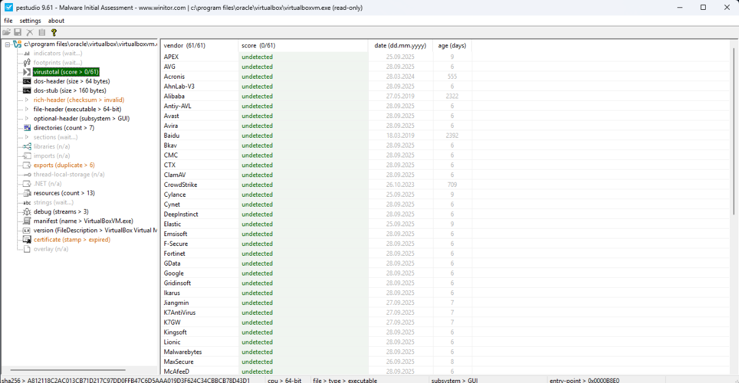
Task: Open the settings menu
Action: [x=30, y=21]
